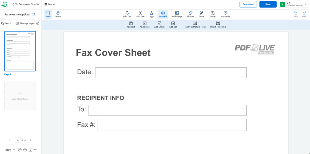Screen dimensions: 310x154
Task: Select the Page 1 thumbnail
Action: (20, 51)
